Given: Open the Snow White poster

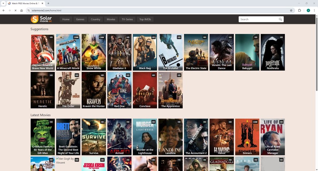Looking at the screenshot, I should [94, 52].
